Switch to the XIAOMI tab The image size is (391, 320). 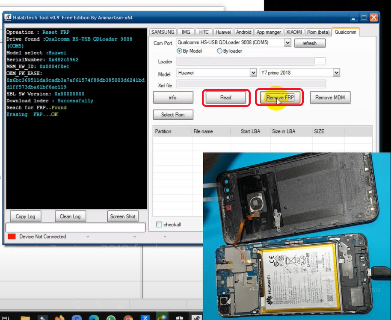(x=294, y=32)
